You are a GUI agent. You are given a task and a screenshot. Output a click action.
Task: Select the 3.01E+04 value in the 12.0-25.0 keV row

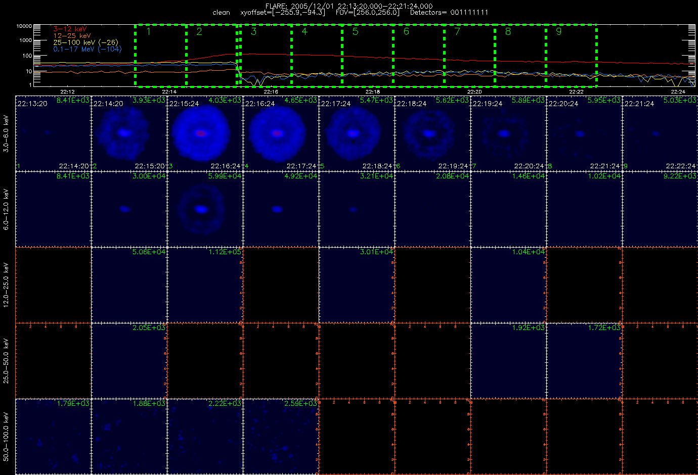click(376, 252)
